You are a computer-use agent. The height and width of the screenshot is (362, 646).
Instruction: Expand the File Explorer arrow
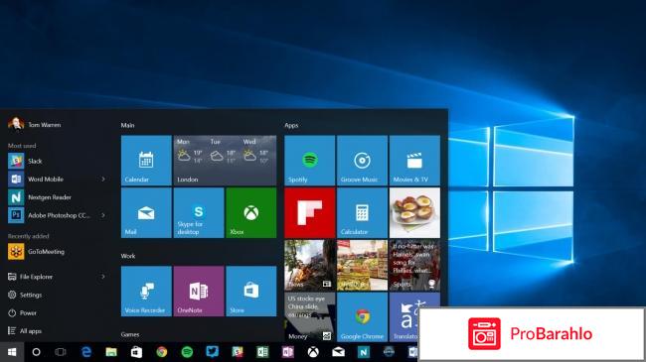click(x=103, y=277)
